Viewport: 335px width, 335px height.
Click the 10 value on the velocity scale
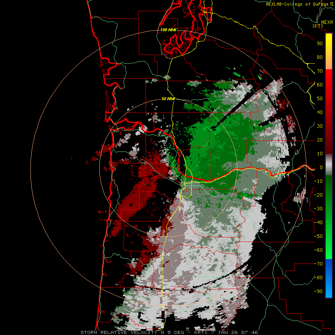click(x=320, y=154)
